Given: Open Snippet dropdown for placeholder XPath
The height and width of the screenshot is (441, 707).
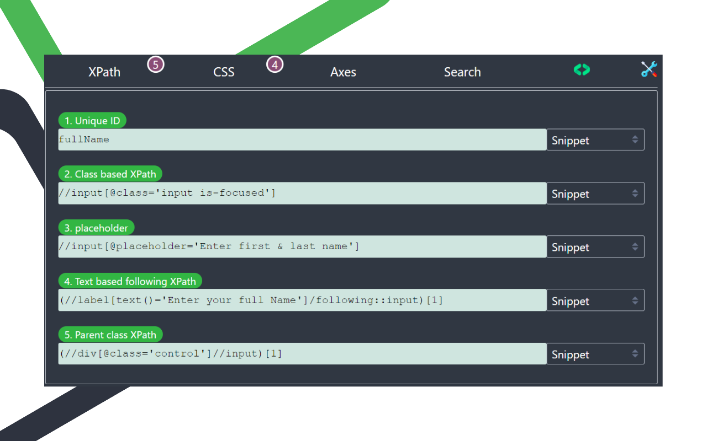Looking at the screenshot, I should tap(595, 247).
